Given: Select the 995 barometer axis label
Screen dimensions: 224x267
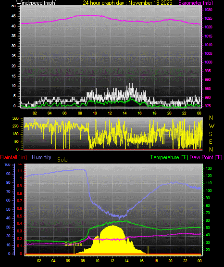Looking at the screenshot, I should [208, 71].
